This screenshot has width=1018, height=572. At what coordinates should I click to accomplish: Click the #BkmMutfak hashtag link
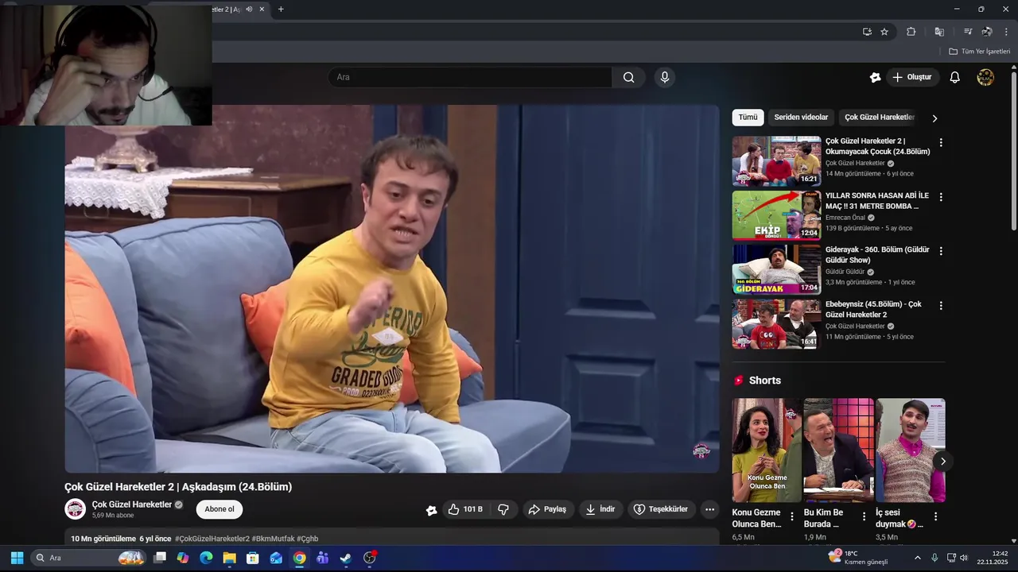pyautogui.click(x=273, y=539)
